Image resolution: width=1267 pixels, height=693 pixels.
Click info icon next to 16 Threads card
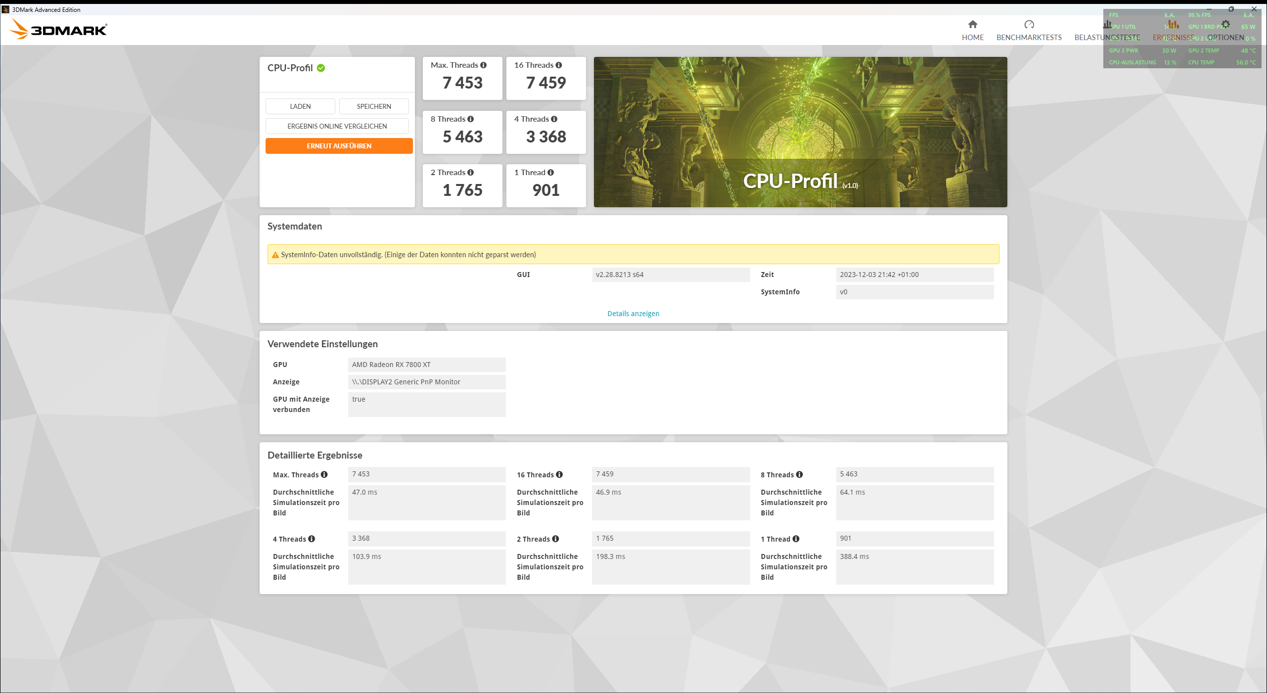(558, 65)
